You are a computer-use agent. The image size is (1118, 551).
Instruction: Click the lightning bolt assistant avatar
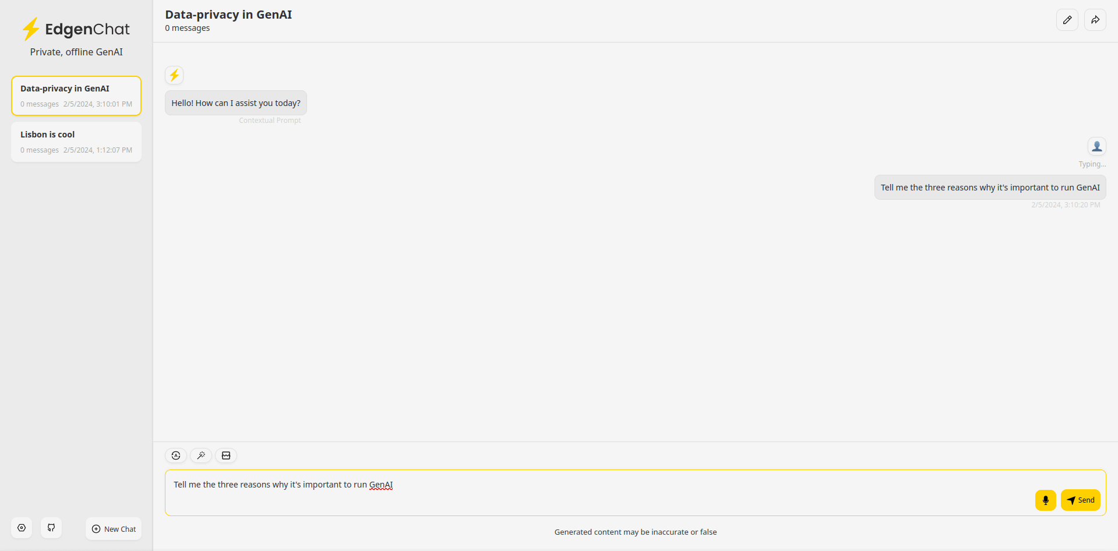(x=174, y=75)
